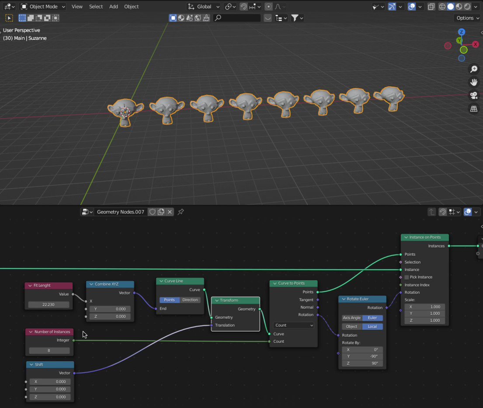Screen dimensions: 483x408
Task: Select the brush filter icon
Action: pos(206,18)
